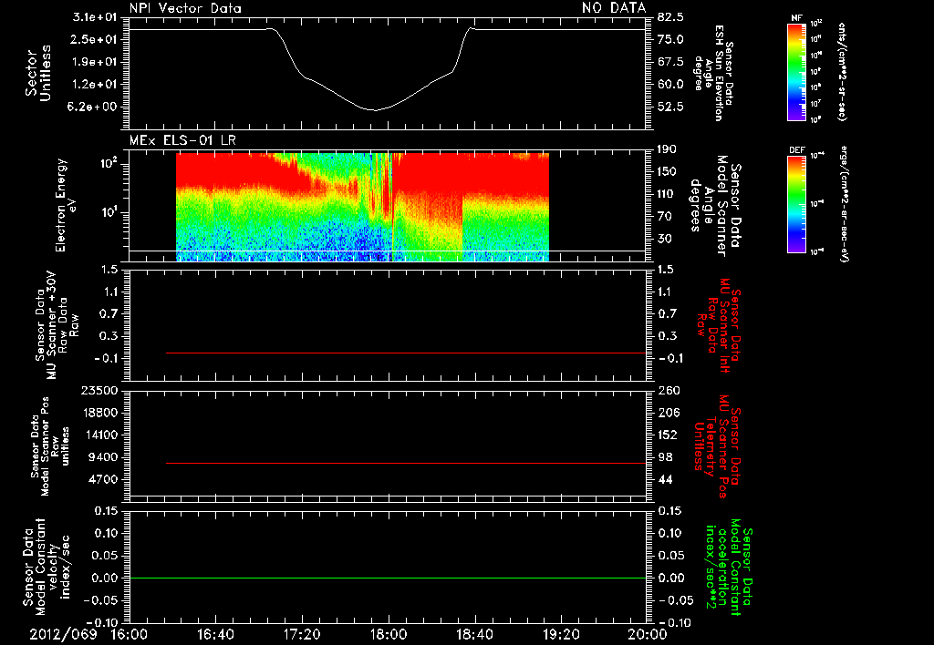Click the 1.2e+01 sector tick label
The image size is (934, 645).
(x=94, y=85)
